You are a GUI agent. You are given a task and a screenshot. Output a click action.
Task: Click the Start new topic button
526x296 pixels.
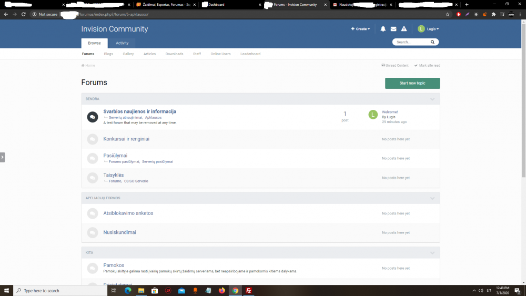click(x=412, y=83)
